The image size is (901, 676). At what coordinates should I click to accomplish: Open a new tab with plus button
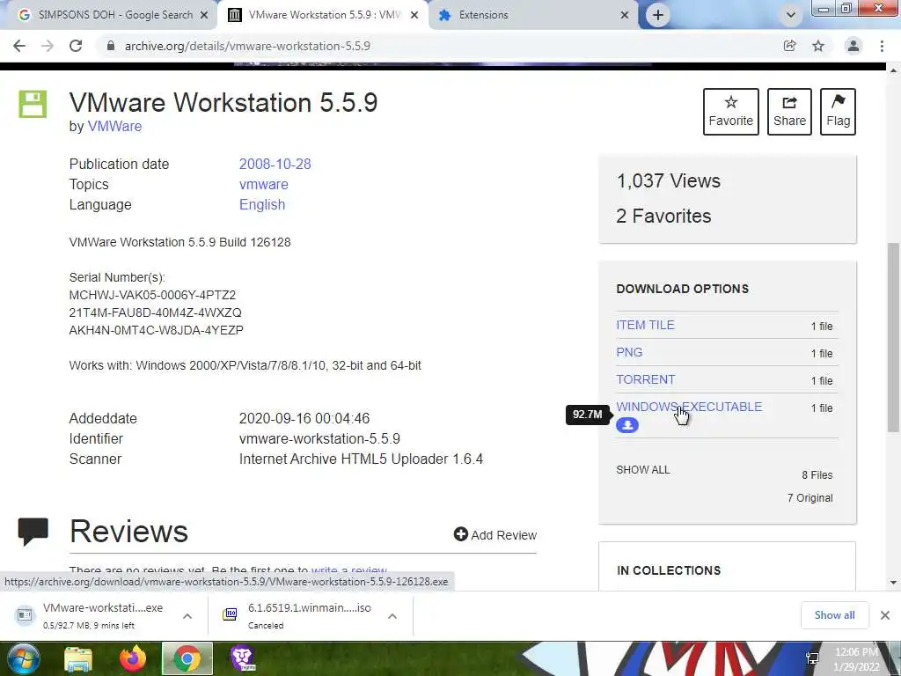coord(658,15)
